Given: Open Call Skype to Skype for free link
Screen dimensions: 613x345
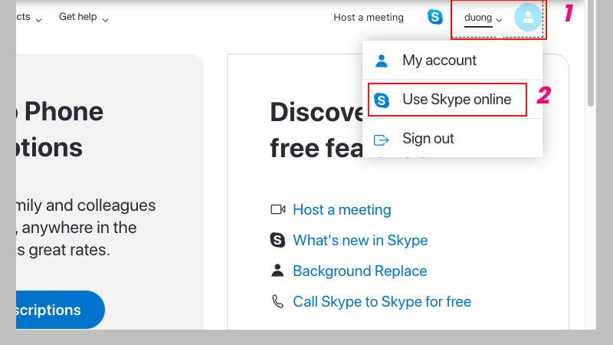Looking at the screenshot, I should [x=382, y=301].
